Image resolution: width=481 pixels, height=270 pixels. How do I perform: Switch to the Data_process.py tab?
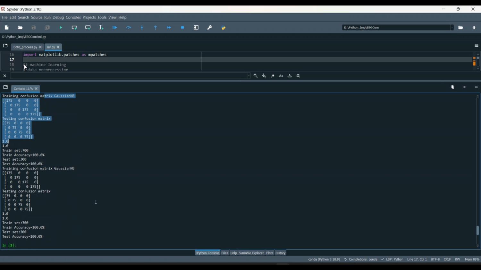pos(25,47)
